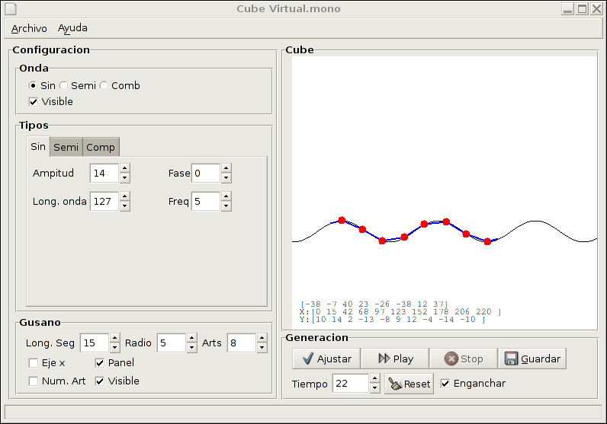Image resolution: width=607 pixels, height=424 pixels.
Task: Open the Archivo menu
Action: (x=29, y=28)
